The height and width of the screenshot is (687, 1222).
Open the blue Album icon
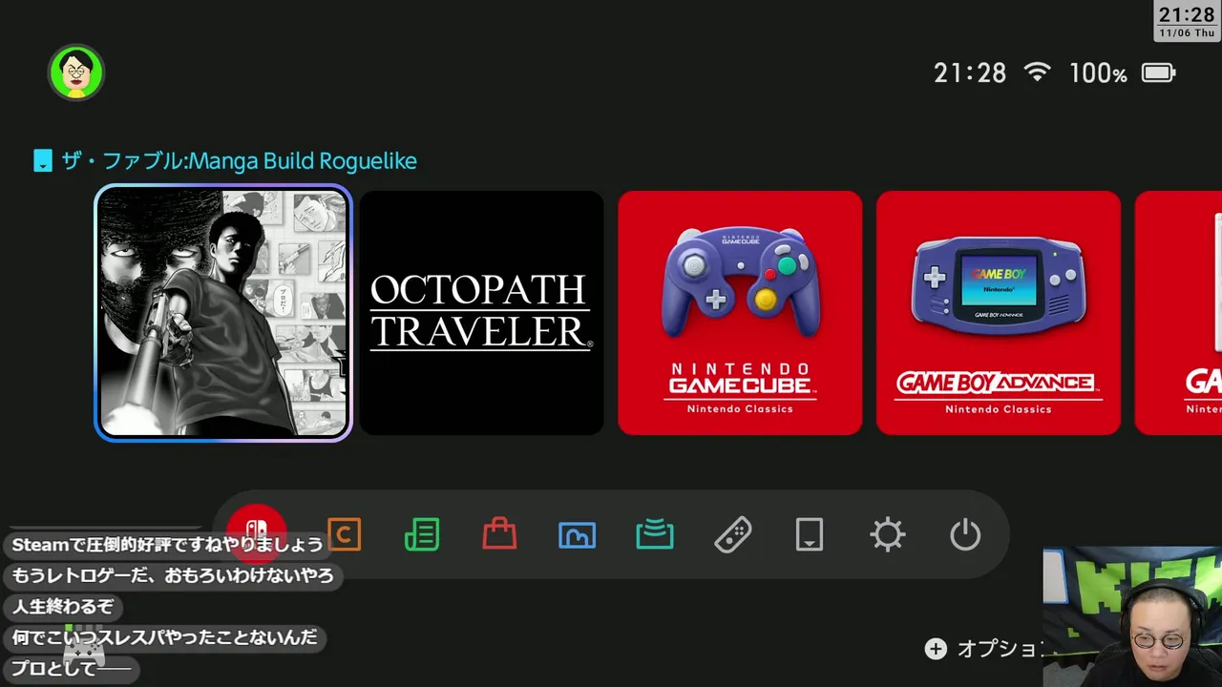[577, 535]
